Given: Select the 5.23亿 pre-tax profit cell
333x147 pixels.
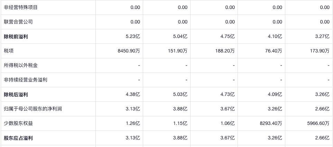Looking at the screenshot, I should [x=133, y=36].
